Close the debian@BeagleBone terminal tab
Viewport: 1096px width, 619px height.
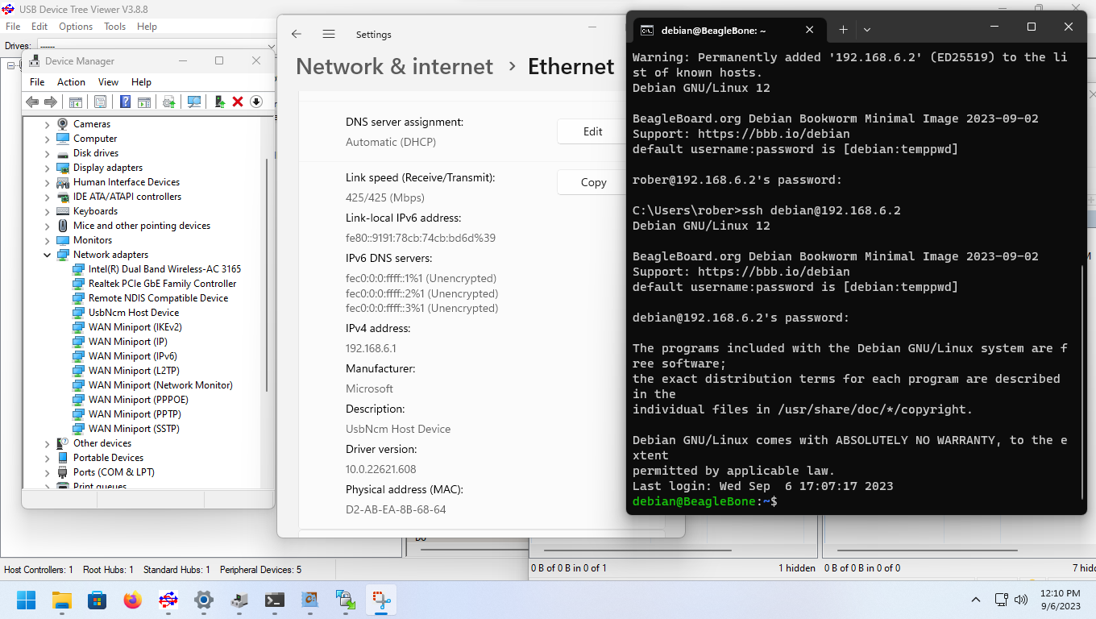click(x=810, y=31)
